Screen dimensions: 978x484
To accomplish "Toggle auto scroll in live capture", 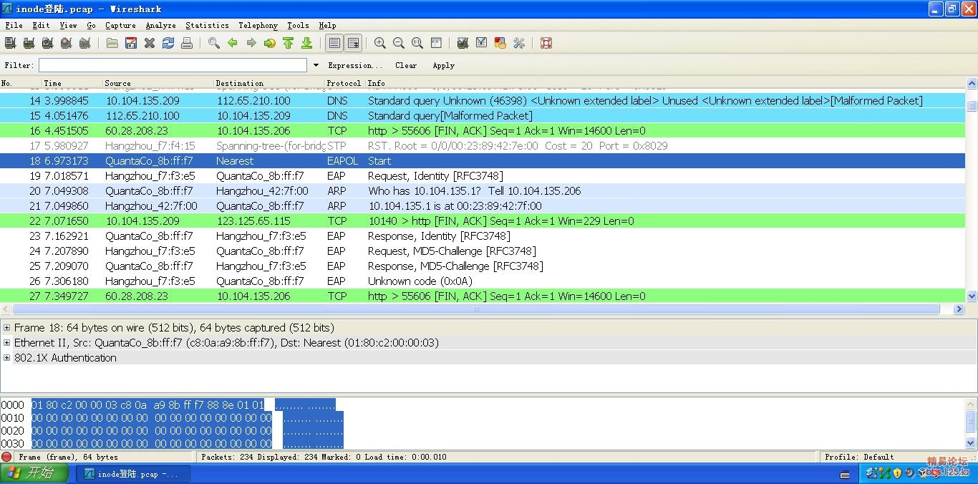I will click(353, 43).
